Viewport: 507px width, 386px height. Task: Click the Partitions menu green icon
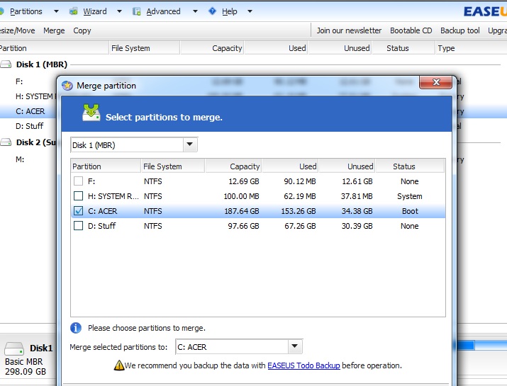tap(1, 11)
